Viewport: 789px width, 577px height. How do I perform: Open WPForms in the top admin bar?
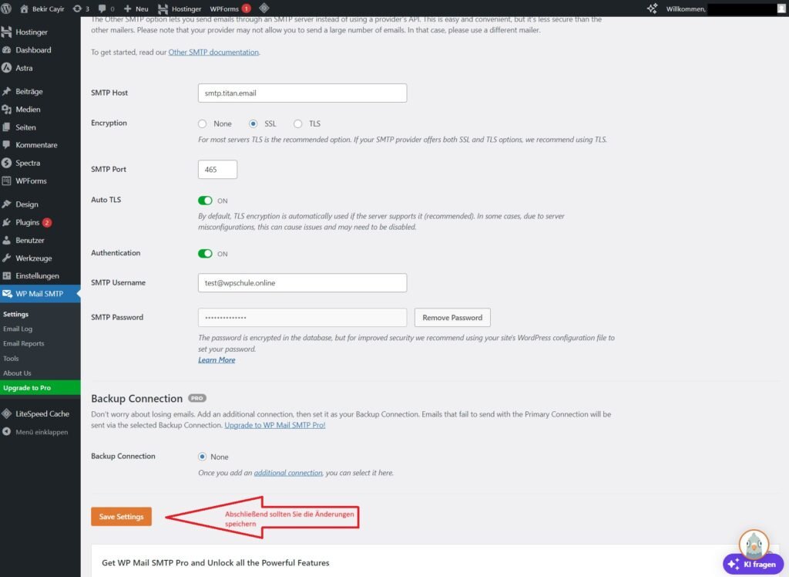tap(230, 8)
